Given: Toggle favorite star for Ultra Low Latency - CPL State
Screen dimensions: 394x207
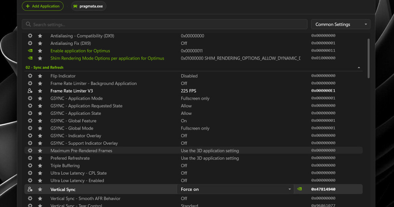Looking at the screenshot, I should pyautogui.click(x=40, y=173).
